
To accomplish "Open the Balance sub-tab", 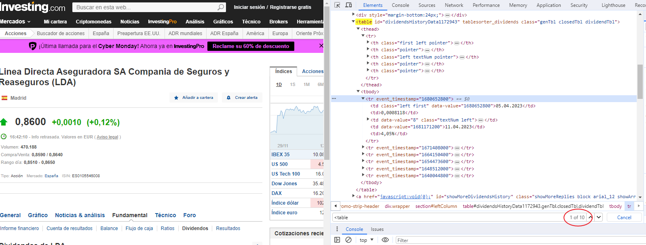I will click(x=109, y=228).
